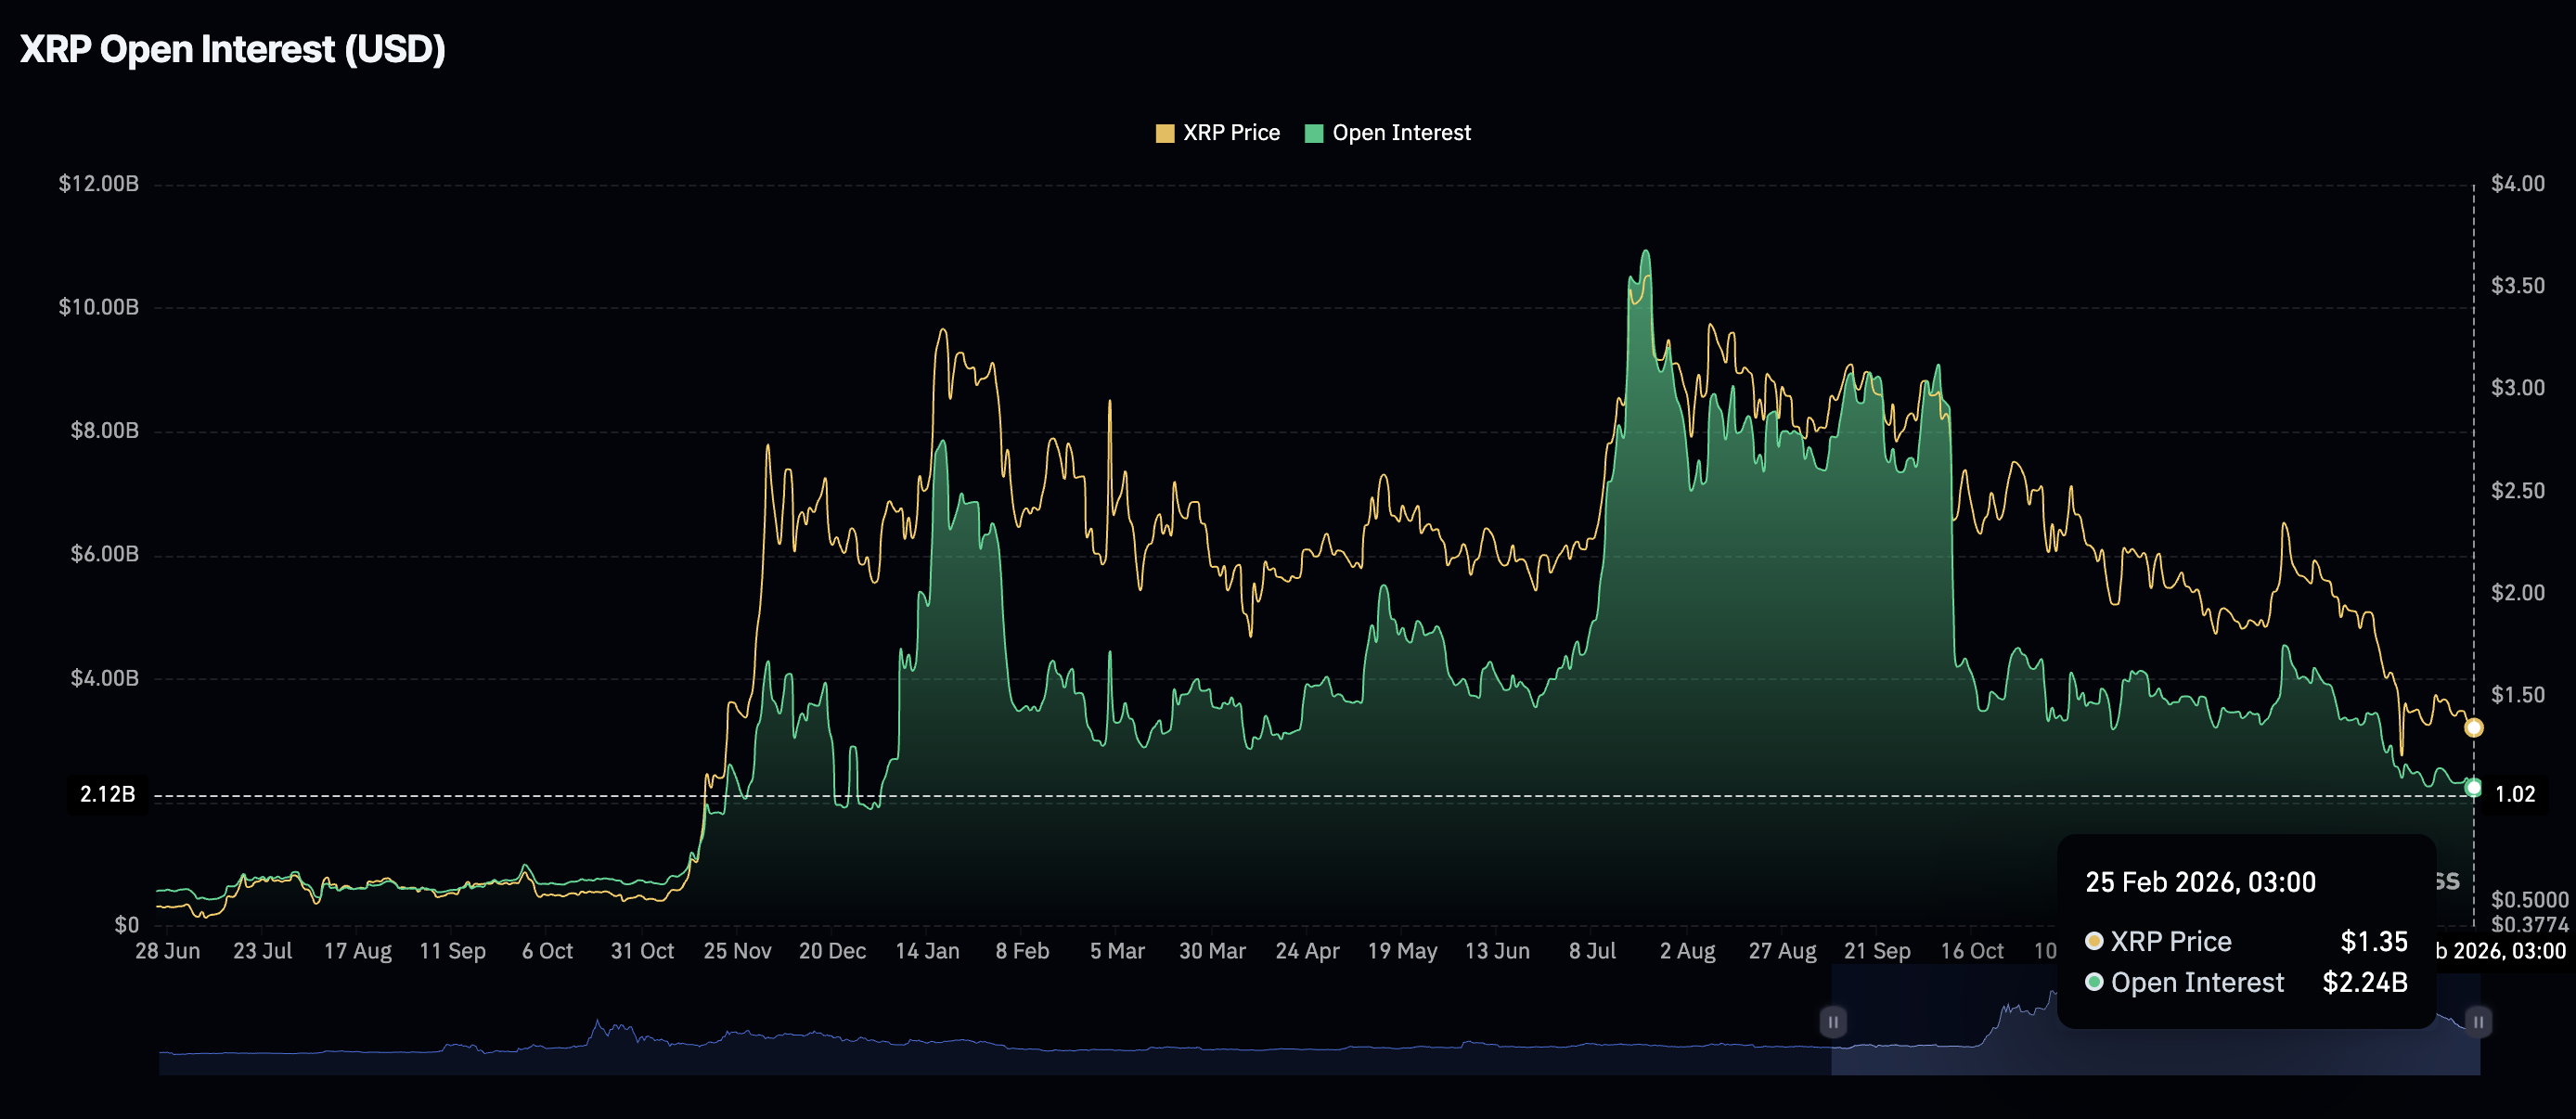Click the green Open Interest legend swatch
The width and height of the screenshot is (2576, 1119).
pos(1314,134)
